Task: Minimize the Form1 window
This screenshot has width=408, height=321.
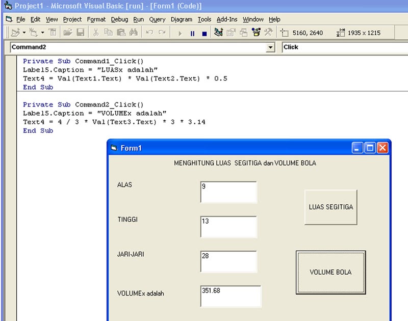Action: point(357,148)
